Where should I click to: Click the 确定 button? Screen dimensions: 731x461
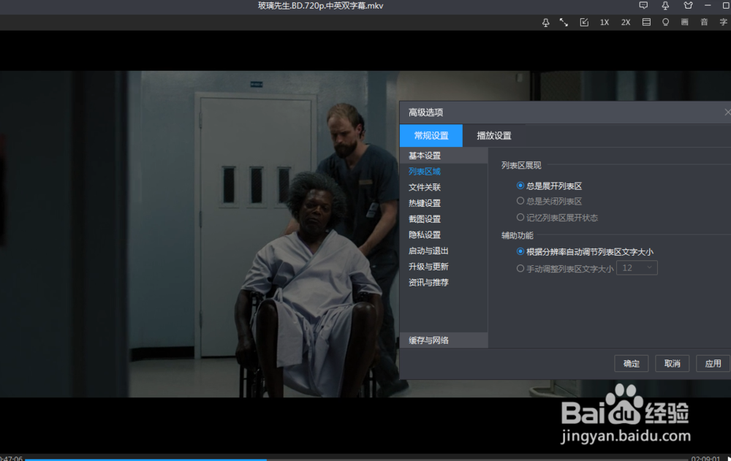(632, 364)
